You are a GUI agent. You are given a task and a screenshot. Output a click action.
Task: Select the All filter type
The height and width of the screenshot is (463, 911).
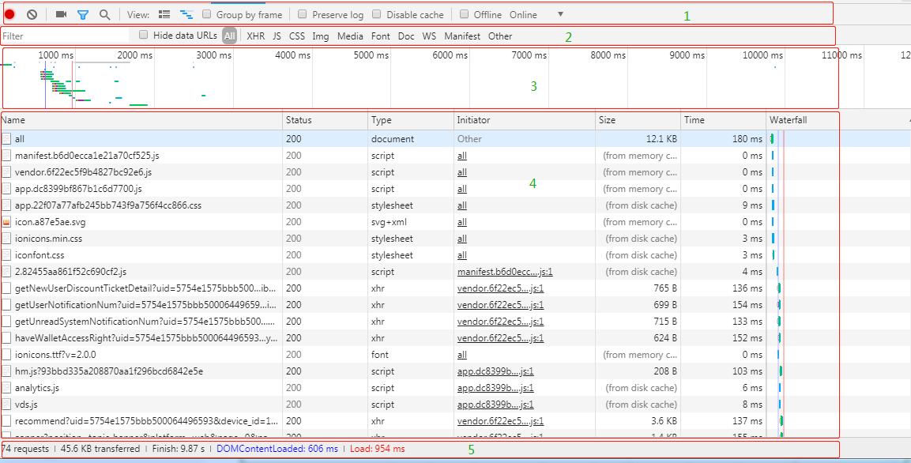pos(229,36)
